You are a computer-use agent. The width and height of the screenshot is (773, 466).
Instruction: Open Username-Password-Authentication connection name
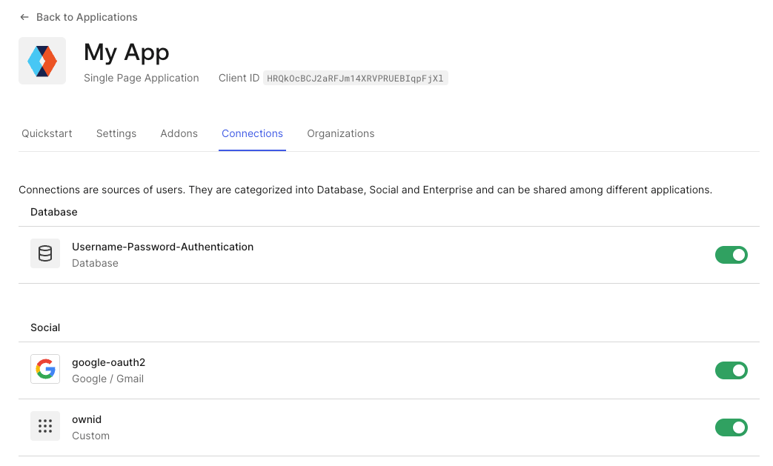tap(163, 247)
